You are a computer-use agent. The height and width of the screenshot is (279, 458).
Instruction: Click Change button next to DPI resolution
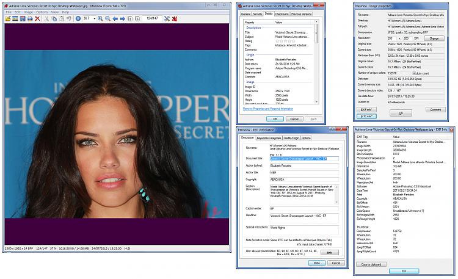point(434,38)
